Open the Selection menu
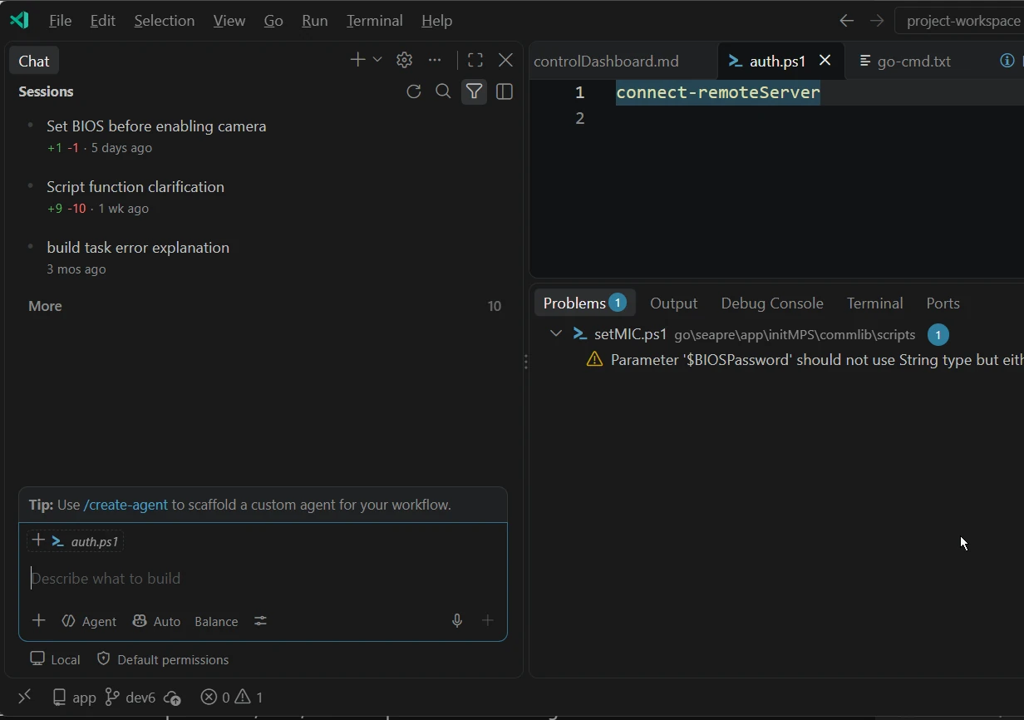This screenshot has height=720, width=1024. coord(165,21)
